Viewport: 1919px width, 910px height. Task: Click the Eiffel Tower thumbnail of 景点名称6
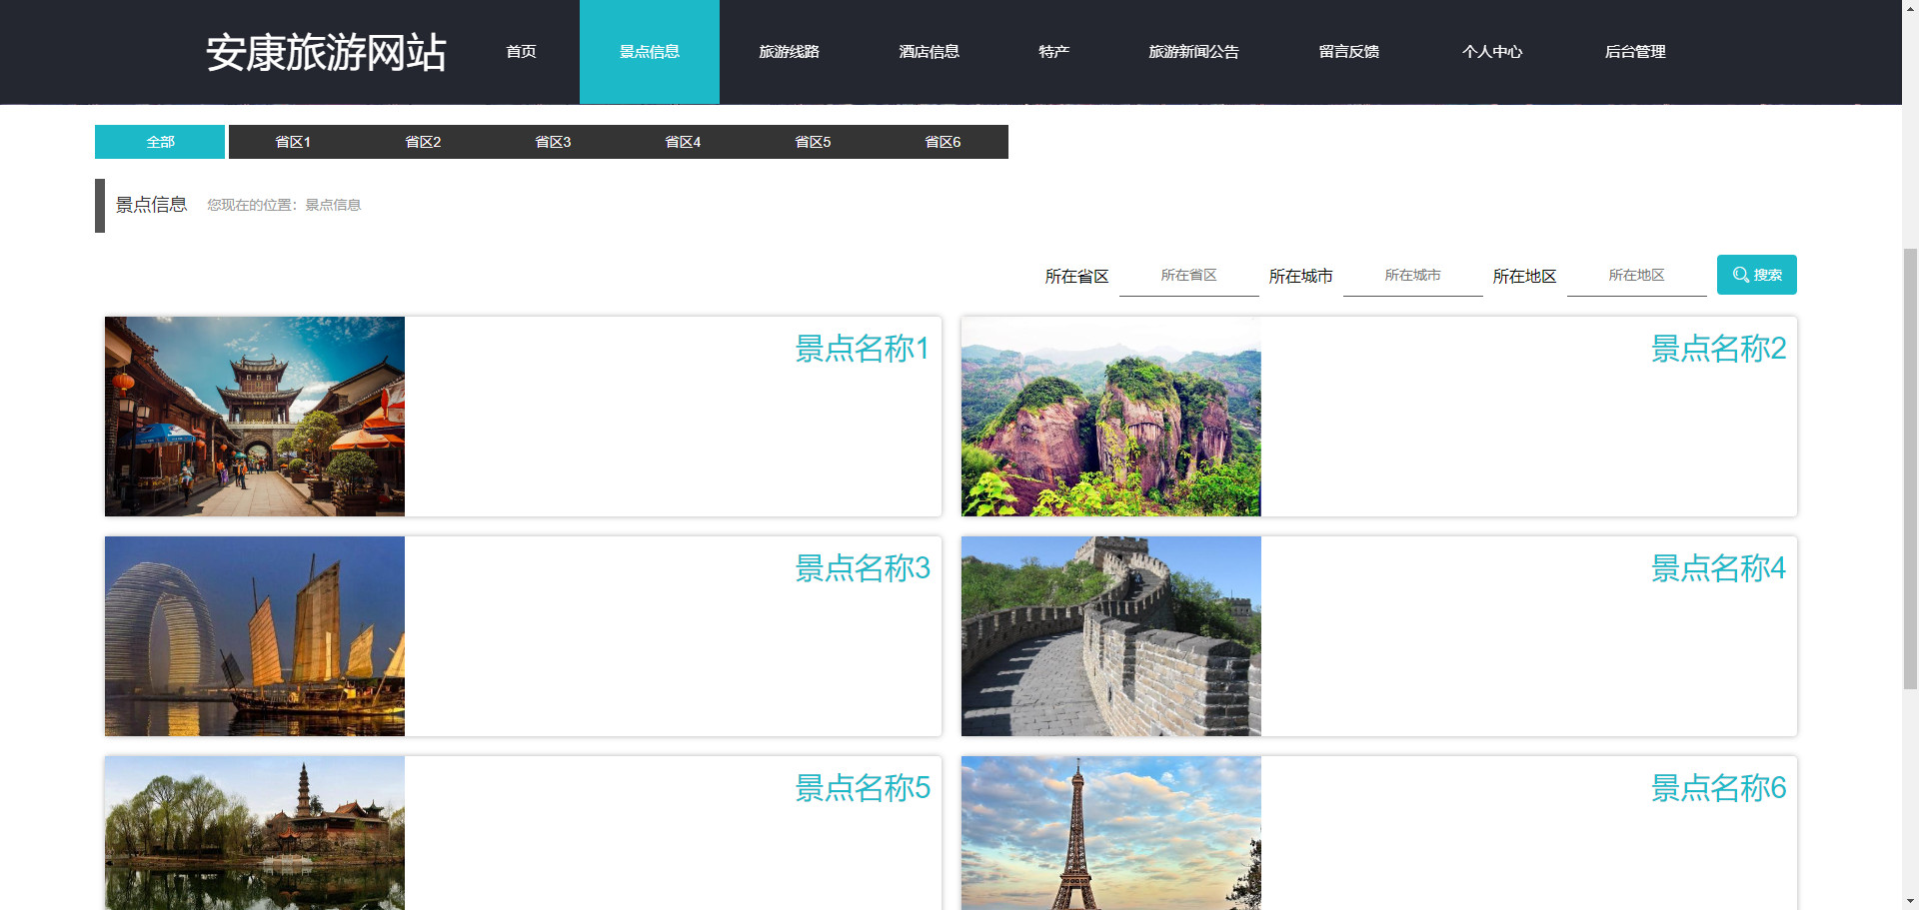[1111, 833]
